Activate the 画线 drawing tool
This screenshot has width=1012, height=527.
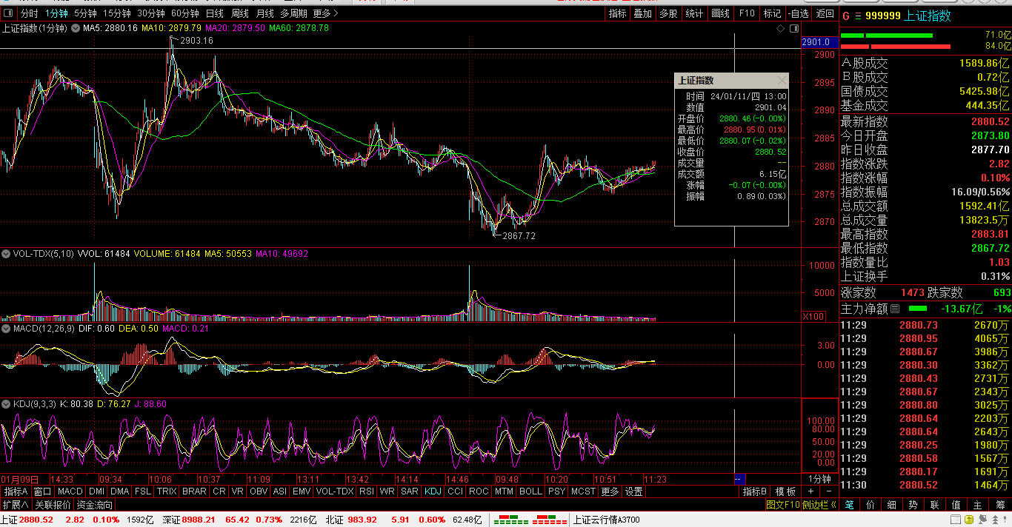point(720,13)
